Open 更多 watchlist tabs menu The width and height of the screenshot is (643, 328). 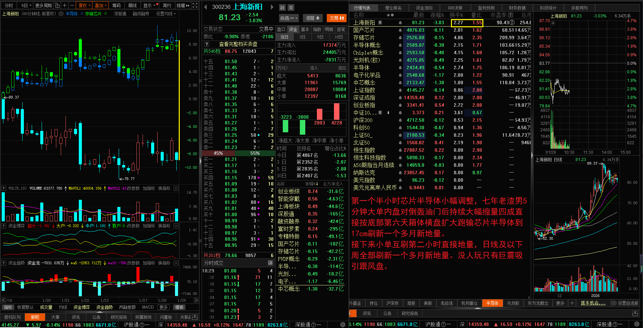560,303
